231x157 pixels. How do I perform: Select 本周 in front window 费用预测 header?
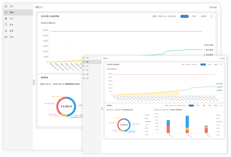[x=203, y=106]
